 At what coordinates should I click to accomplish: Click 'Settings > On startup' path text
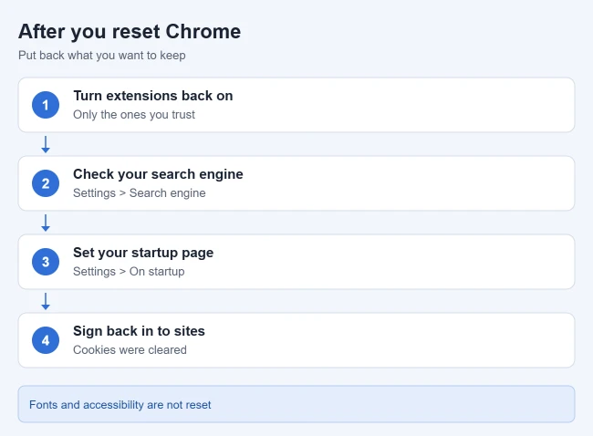click(x=129, y=272)
